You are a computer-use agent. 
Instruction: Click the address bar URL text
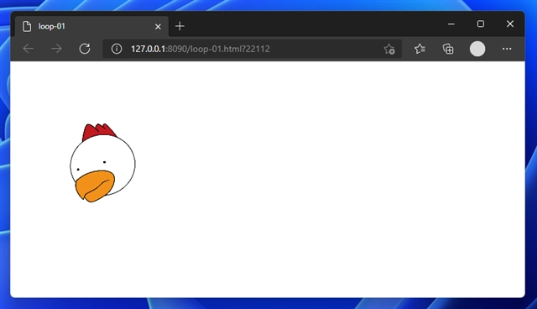[x=201, y=49]
